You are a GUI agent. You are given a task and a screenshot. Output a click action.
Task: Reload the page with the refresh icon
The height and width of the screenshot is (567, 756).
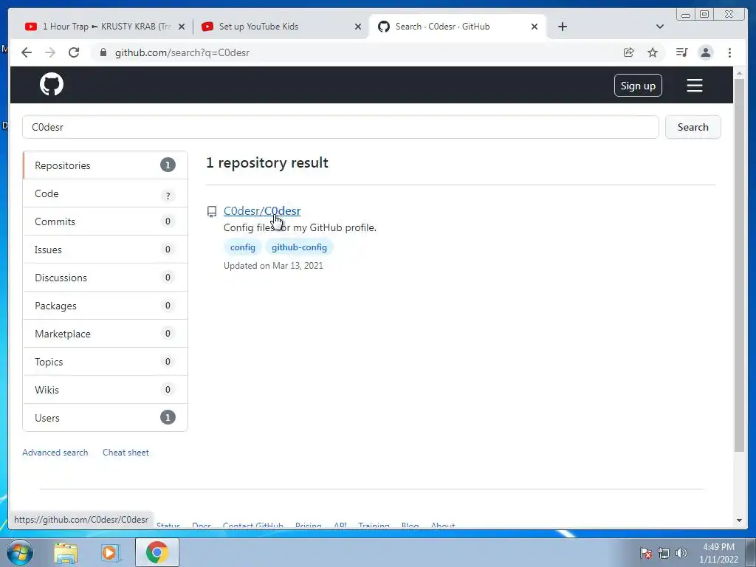click(x=74, y=52)
